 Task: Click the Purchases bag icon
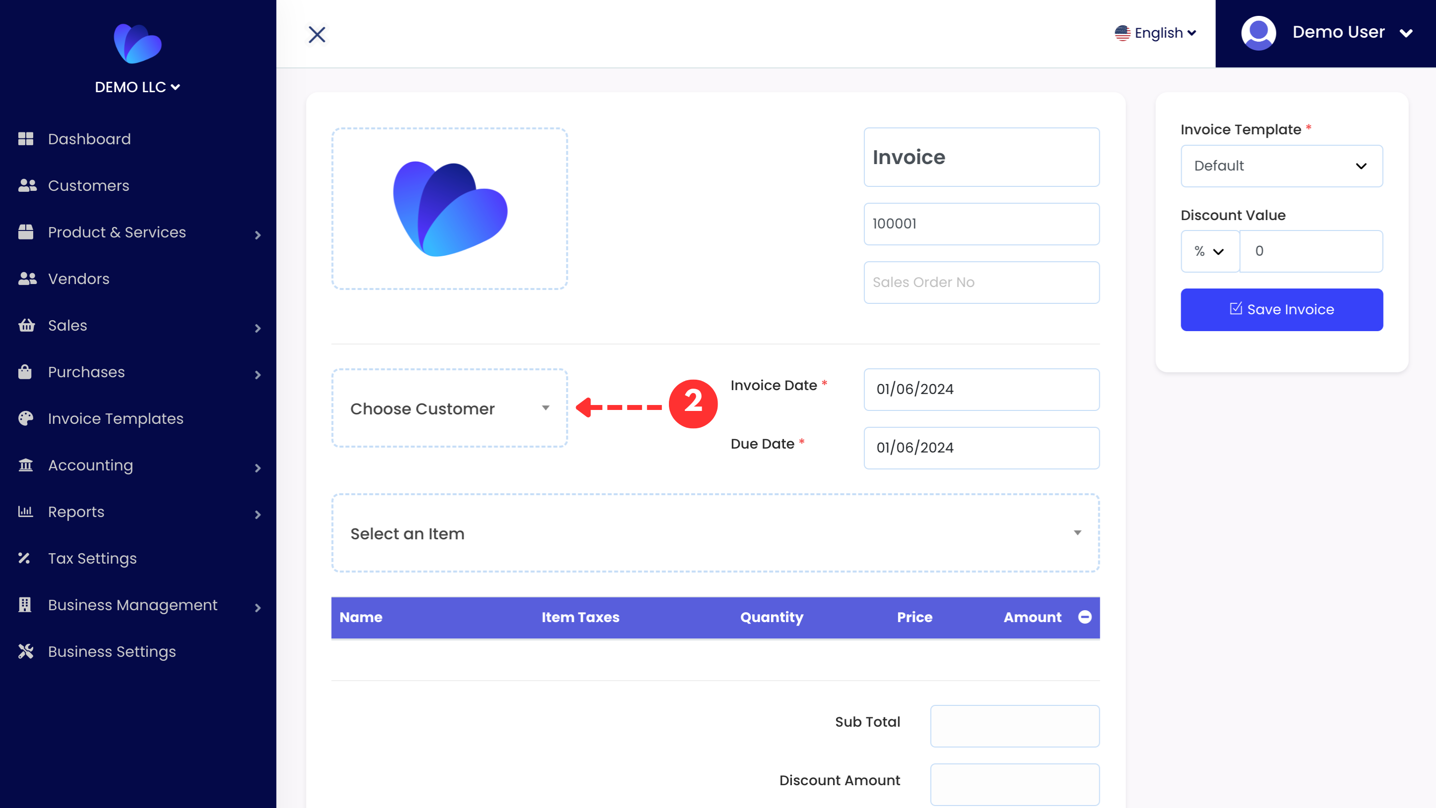point(24,372)
